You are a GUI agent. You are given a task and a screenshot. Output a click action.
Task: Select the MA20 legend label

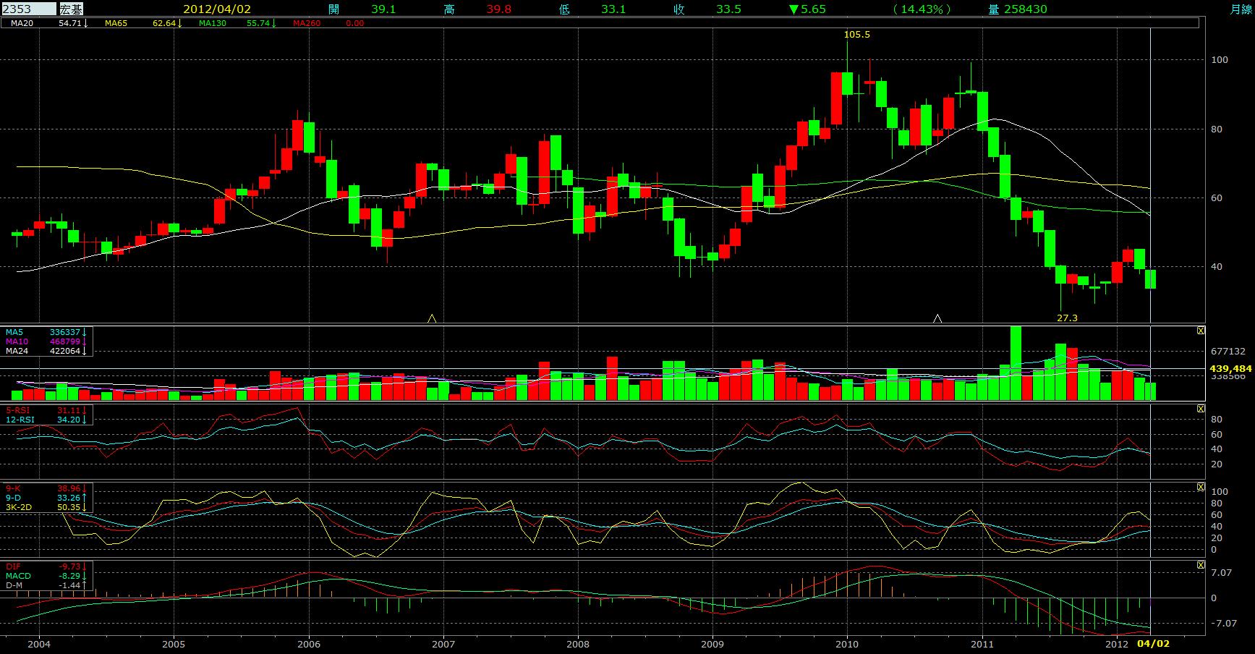point(22,23)
